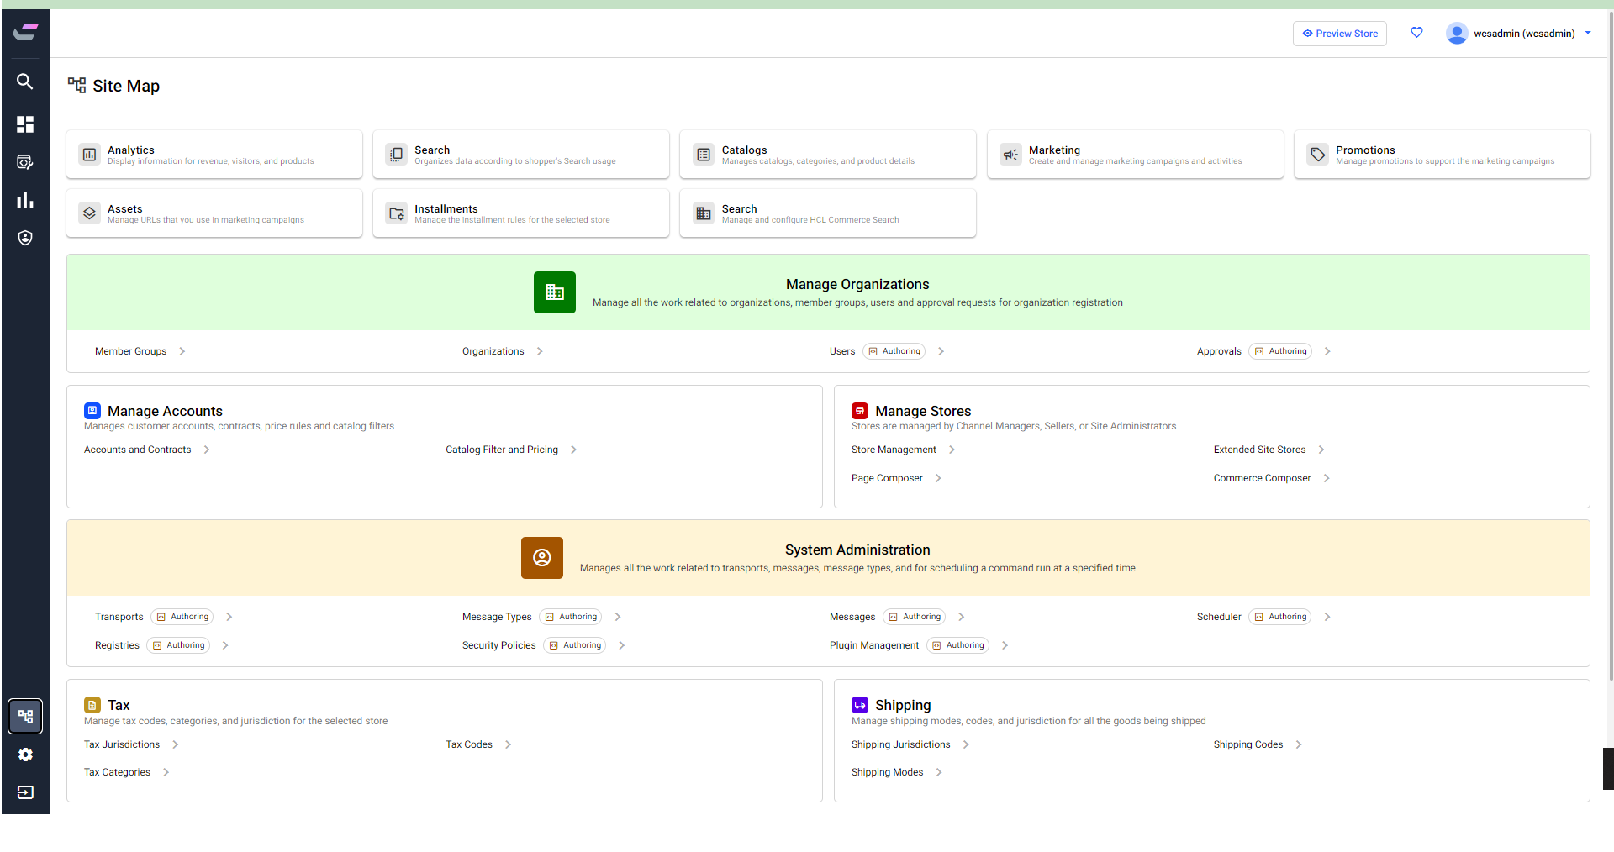
Task: Click the third sidebar icon below dashboard
Action: point(25,162)
